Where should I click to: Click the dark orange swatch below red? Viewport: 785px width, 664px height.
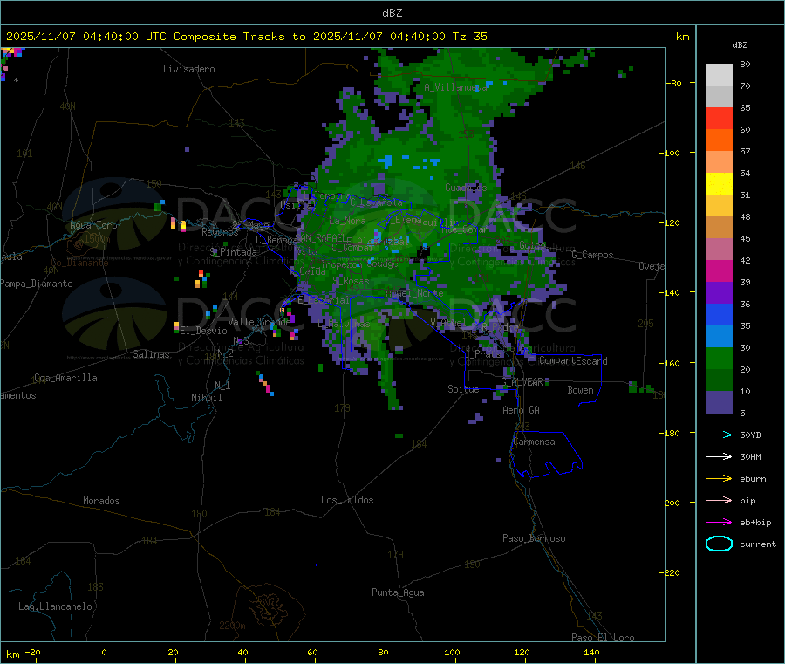tap(719, 140)
